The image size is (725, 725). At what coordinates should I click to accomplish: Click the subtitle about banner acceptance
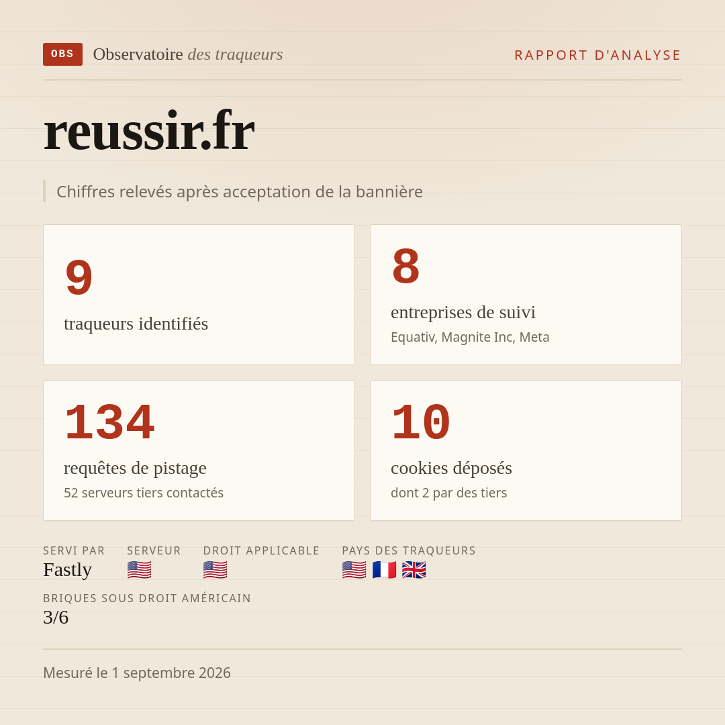240,191
